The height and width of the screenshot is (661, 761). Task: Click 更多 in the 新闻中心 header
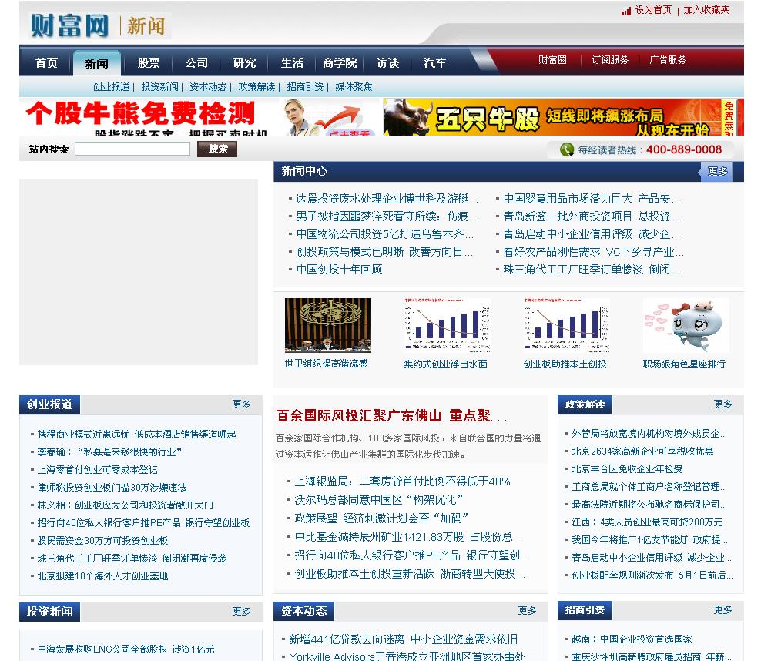point(717,171)
